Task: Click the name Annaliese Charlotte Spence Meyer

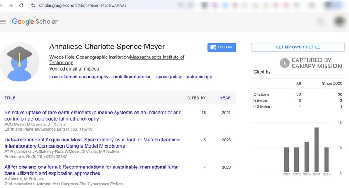Action: pos(107,47)
